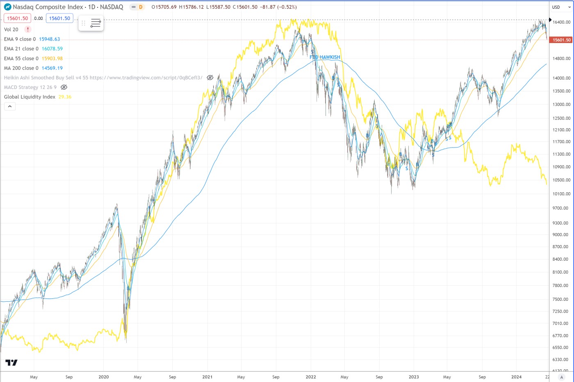Image resolution: width=574 pixels, height=382 pixels.
Task: Click the 2020 label on time axis
Action: (104, 377)
